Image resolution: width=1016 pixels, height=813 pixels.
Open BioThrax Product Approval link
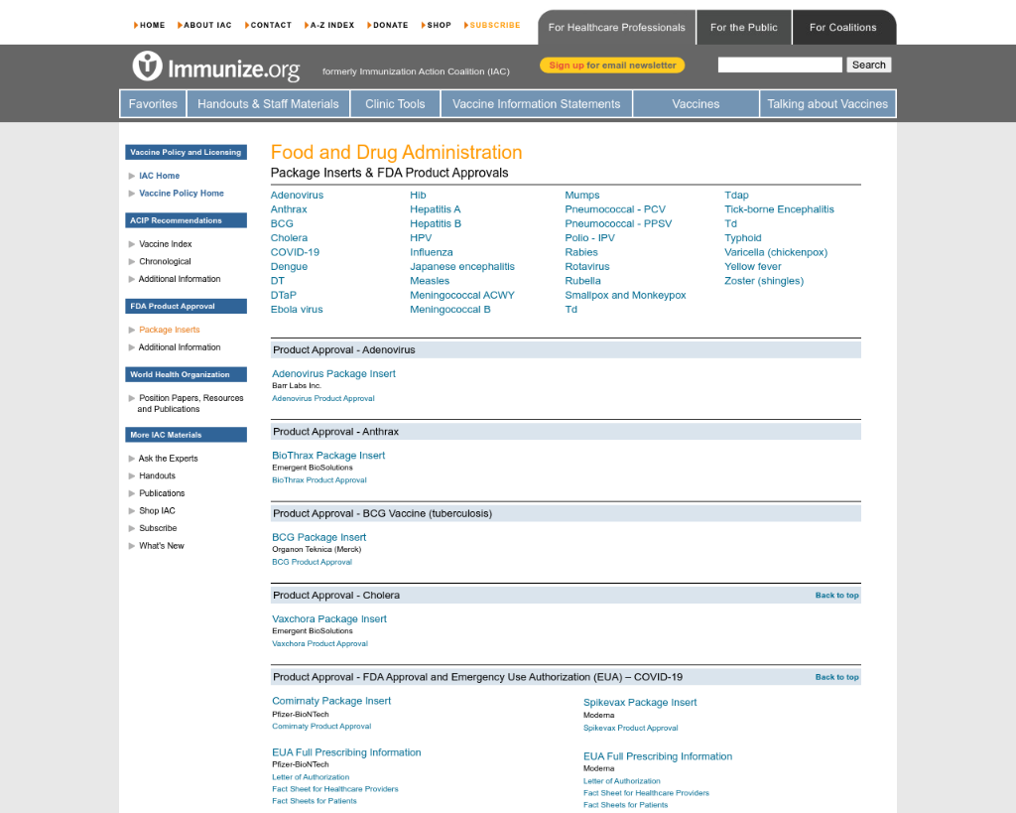pos(319,480)
